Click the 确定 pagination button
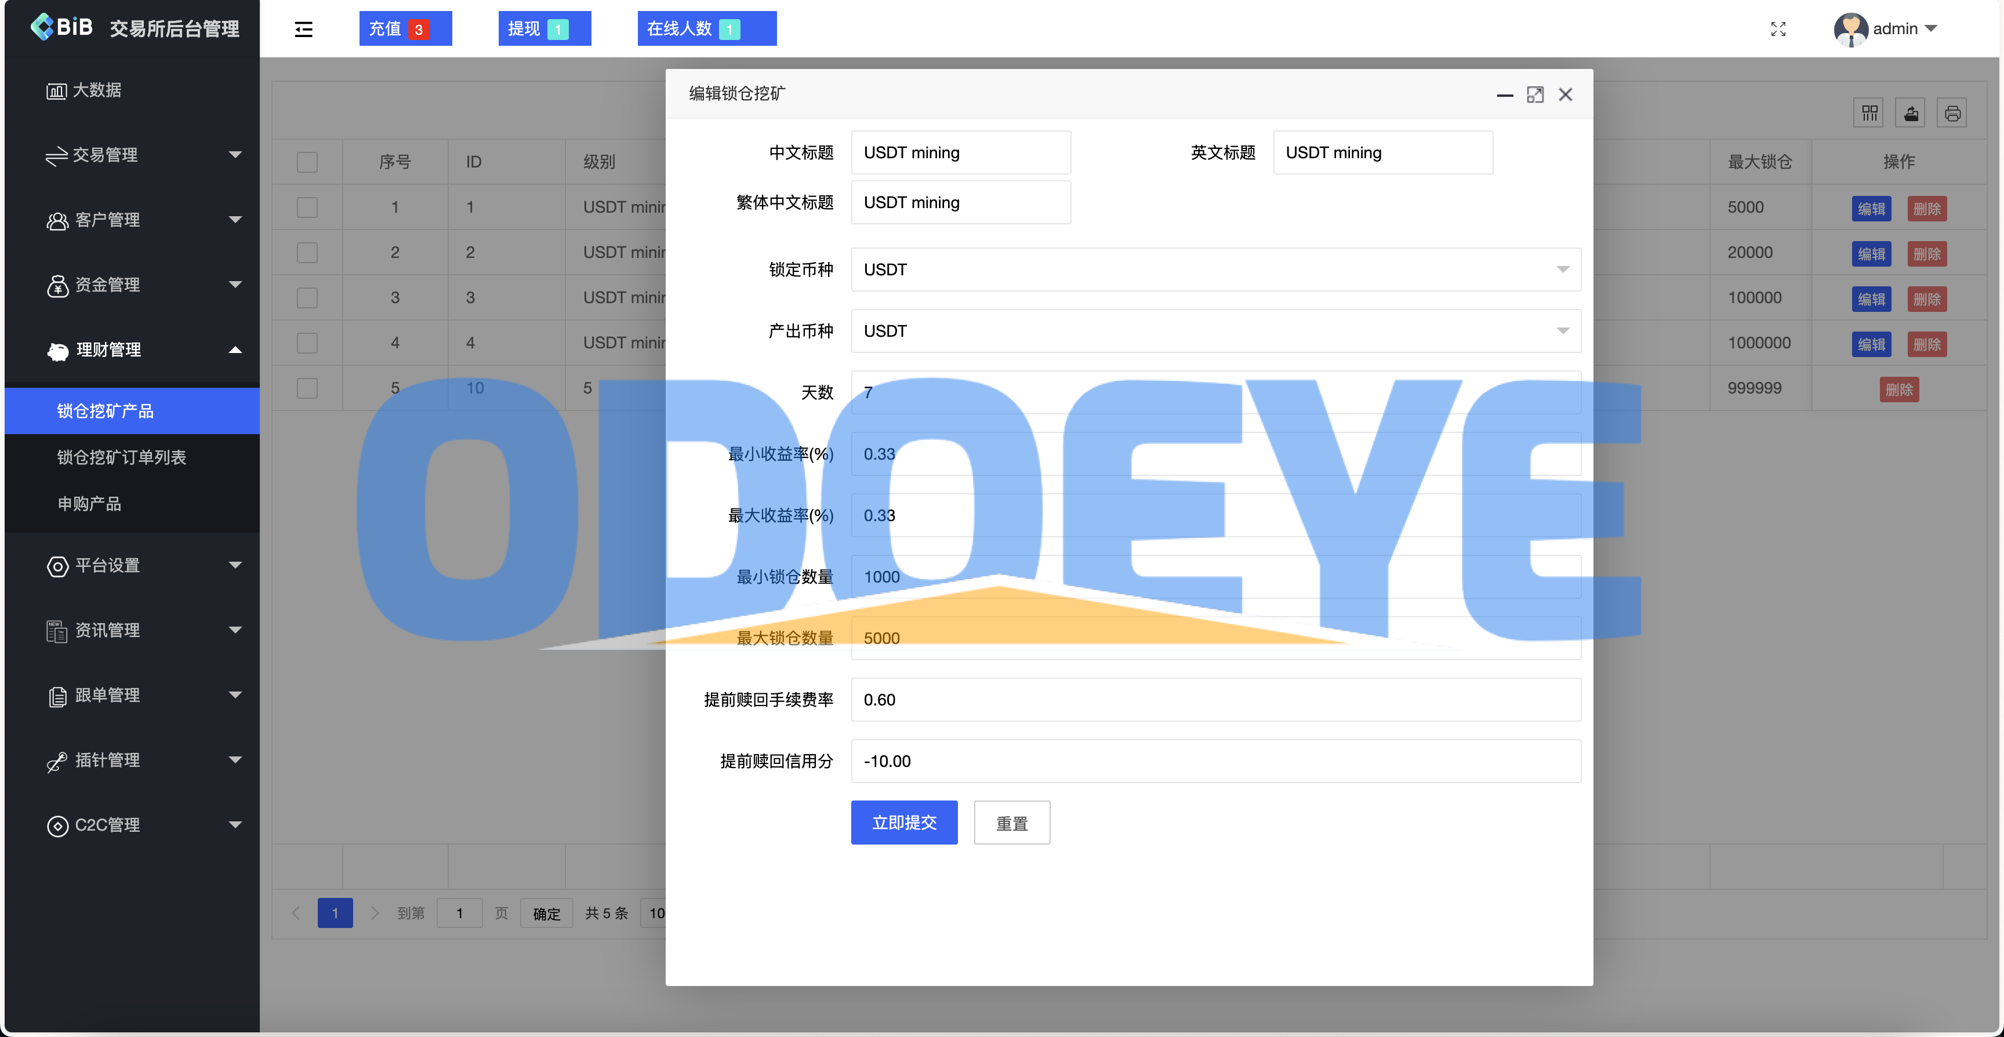 pos(547,914)
